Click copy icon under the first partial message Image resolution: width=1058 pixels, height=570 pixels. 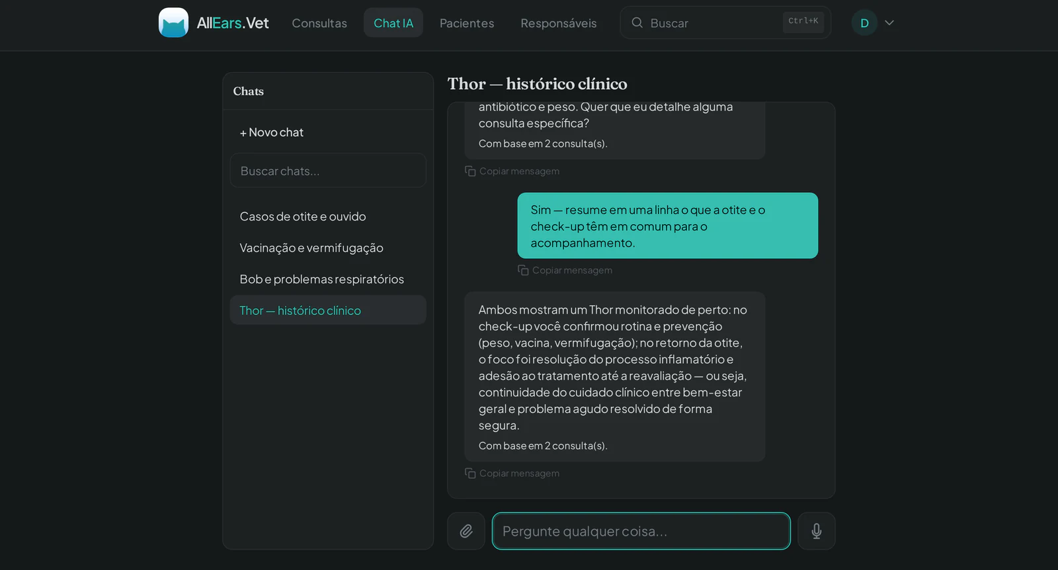pos(470,171)
